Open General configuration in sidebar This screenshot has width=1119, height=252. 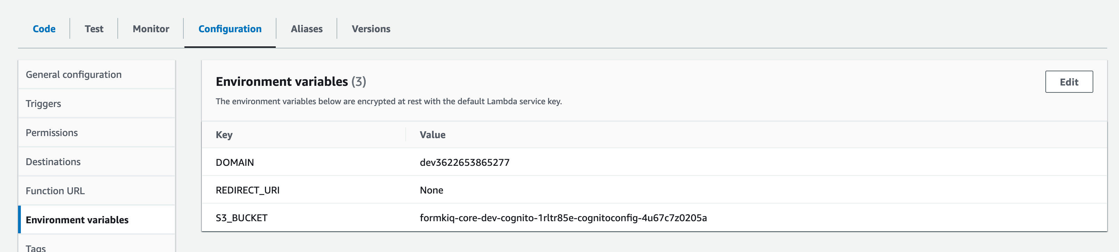pyautogui.click(x=97, y=74)
